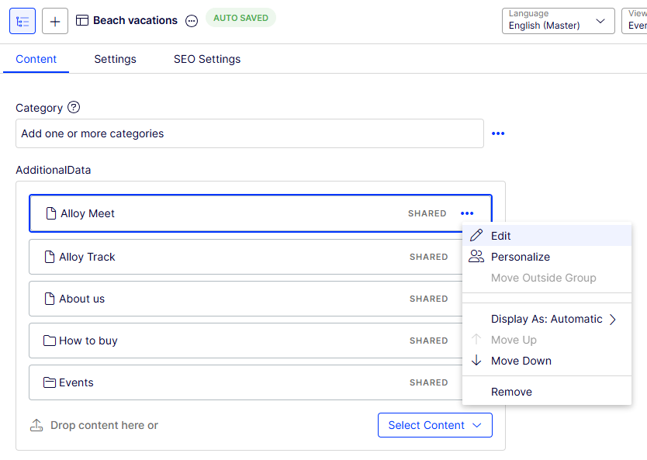The width and height of the screenshot is (647, 460).
Task: Expand the Select Content dropdown
Action: click(x=434, y=425)
